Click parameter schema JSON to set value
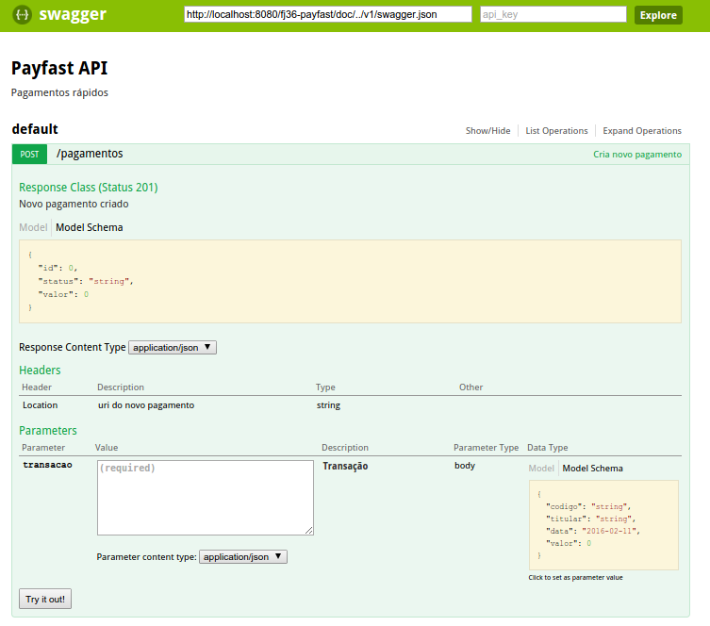 point(603,524)
